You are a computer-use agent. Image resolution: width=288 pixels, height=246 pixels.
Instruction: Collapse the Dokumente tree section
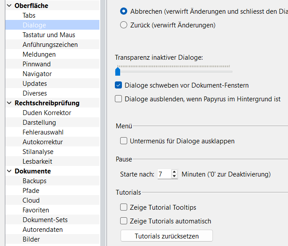pos(9,171)
